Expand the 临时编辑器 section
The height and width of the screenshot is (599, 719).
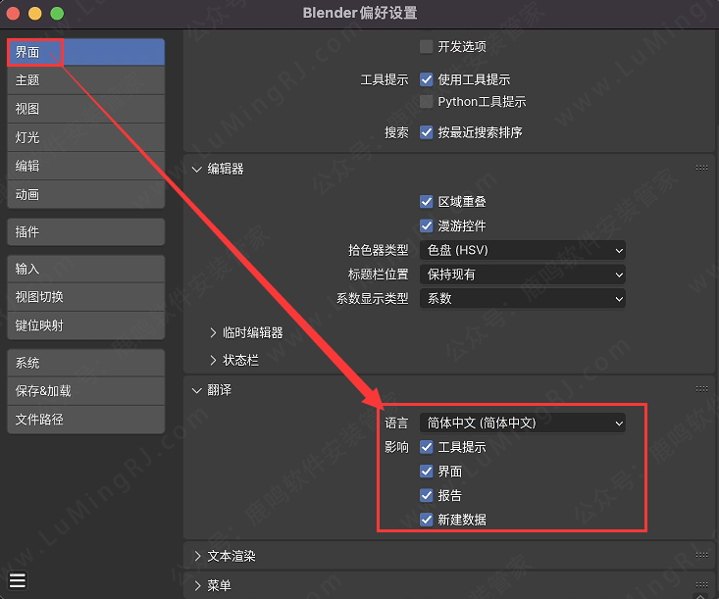pyautogui.click(x=246, y=333)
